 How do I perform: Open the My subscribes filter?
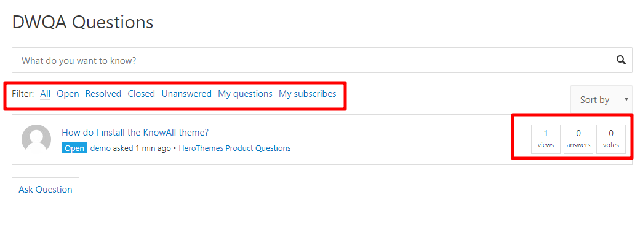tap(307, 94)
